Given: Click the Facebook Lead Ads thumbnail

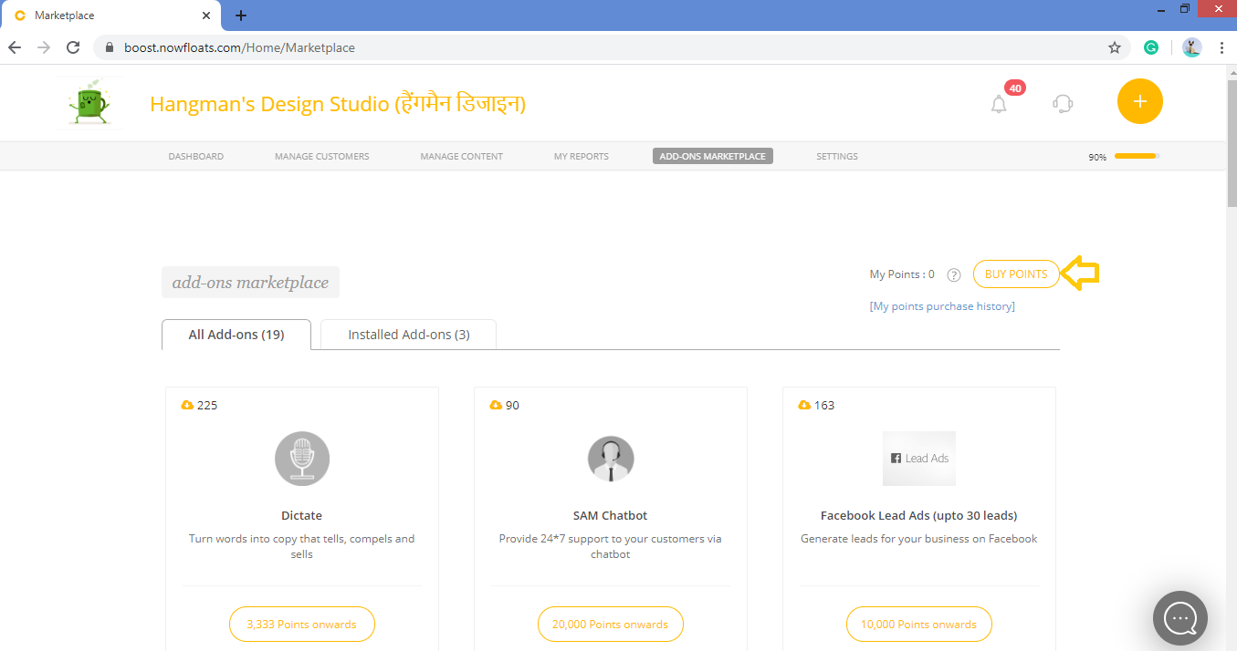Looking at the screenshot, I should click(918, 459).
